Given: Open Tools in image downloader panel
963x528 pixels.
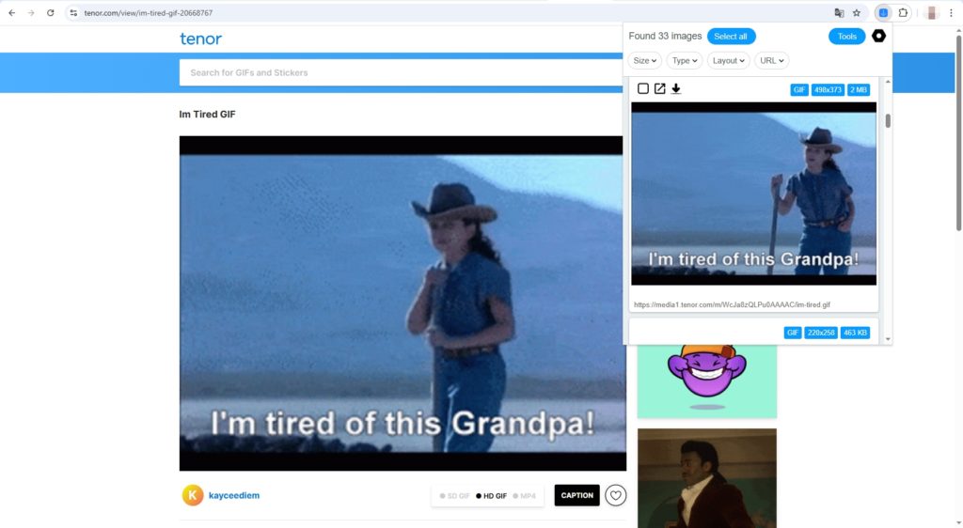Looking at the screenshot, I should [847, 37].
